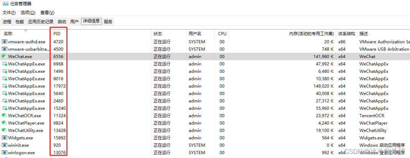The width and height of the screenshot is (410, 158).
Task: Click memory value 149,020 K
Action: [x=323, y=86]
